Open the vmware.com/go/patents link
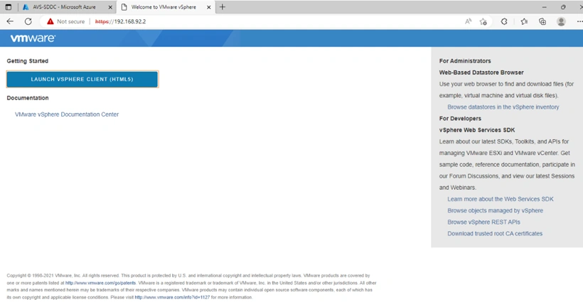Screen dimensions: 583x307 click(100, 283)
